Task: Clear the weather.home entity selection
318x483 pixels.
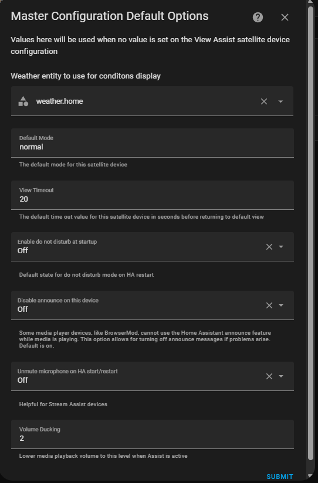Action: point(264,101)
